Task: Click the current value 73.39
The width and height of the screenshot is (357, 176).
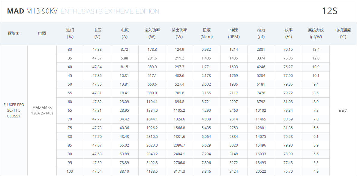Action: coord(125,162)
